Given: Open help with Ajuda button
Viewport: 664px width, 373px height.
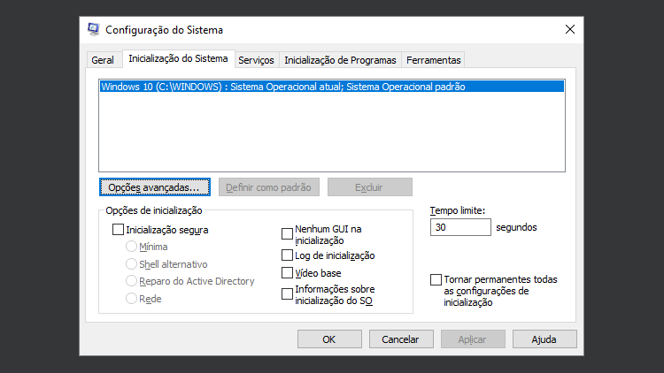Looking at the screenshot, I should (x=544, y=339).
